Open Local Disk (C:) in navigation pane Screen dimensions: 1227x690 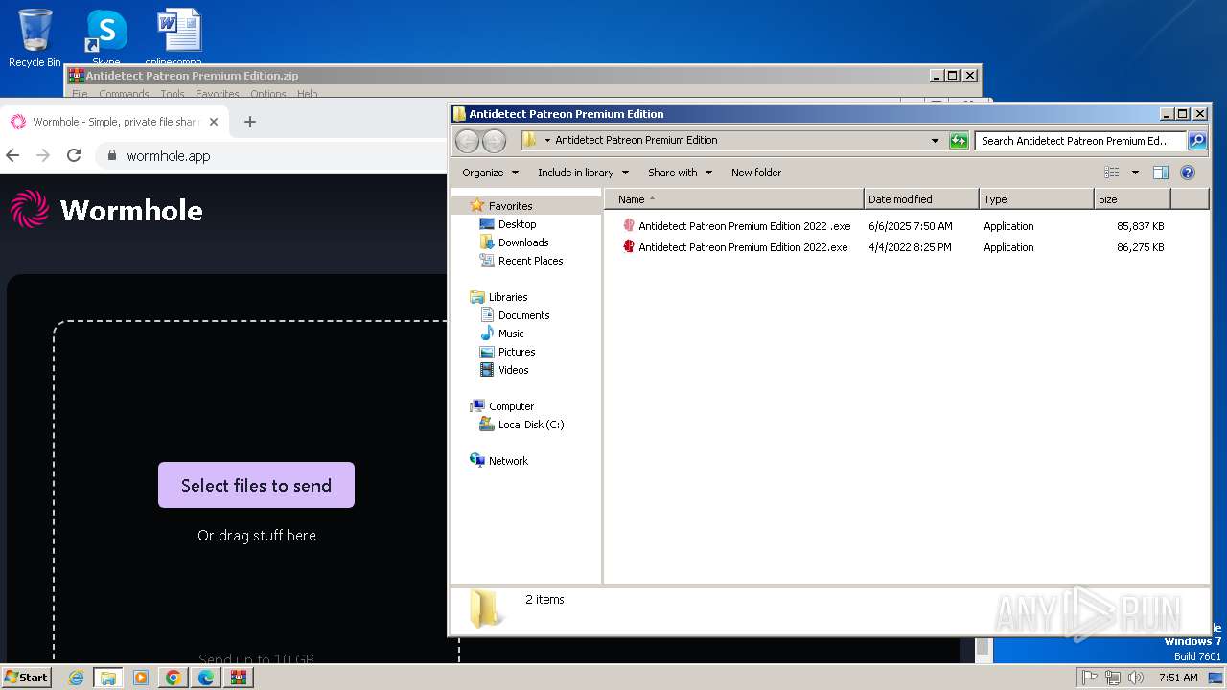[x=530, y=425]
